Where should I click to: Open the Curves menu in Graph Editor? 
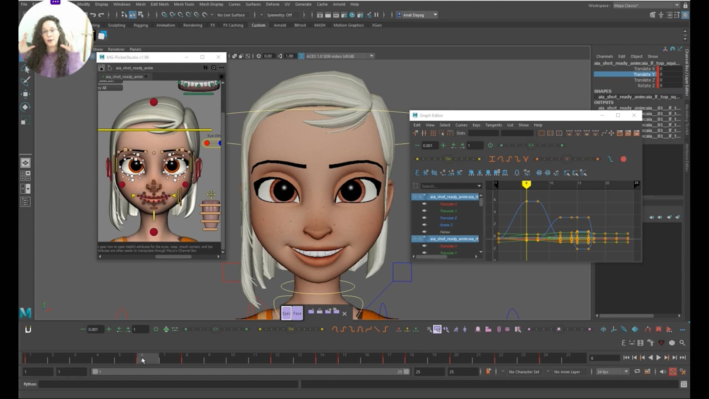pyautogui.click(x=461, y=125)
